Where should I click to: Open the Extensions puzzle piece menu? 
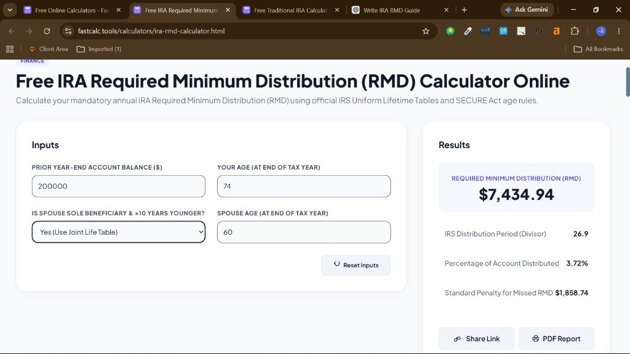click(575, 31)
